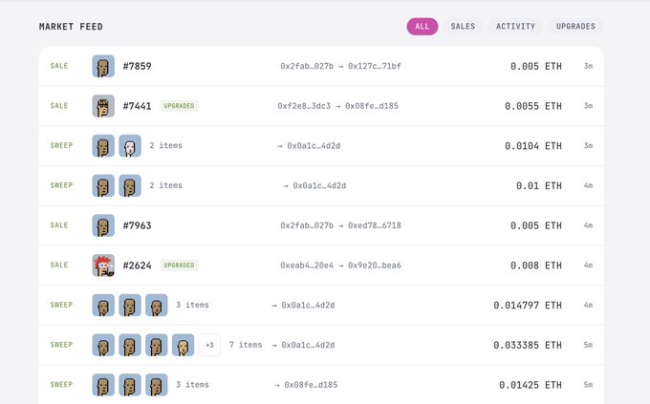Click price 0.01425 ETH
650x404 pixels.
point(531,385)
